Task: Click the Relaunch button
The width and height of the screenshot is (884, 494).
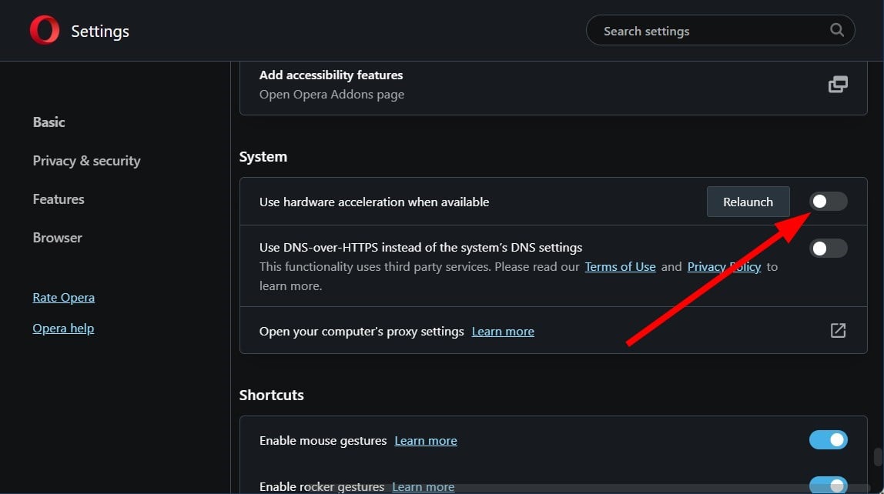Action: (x=748, y=202)
